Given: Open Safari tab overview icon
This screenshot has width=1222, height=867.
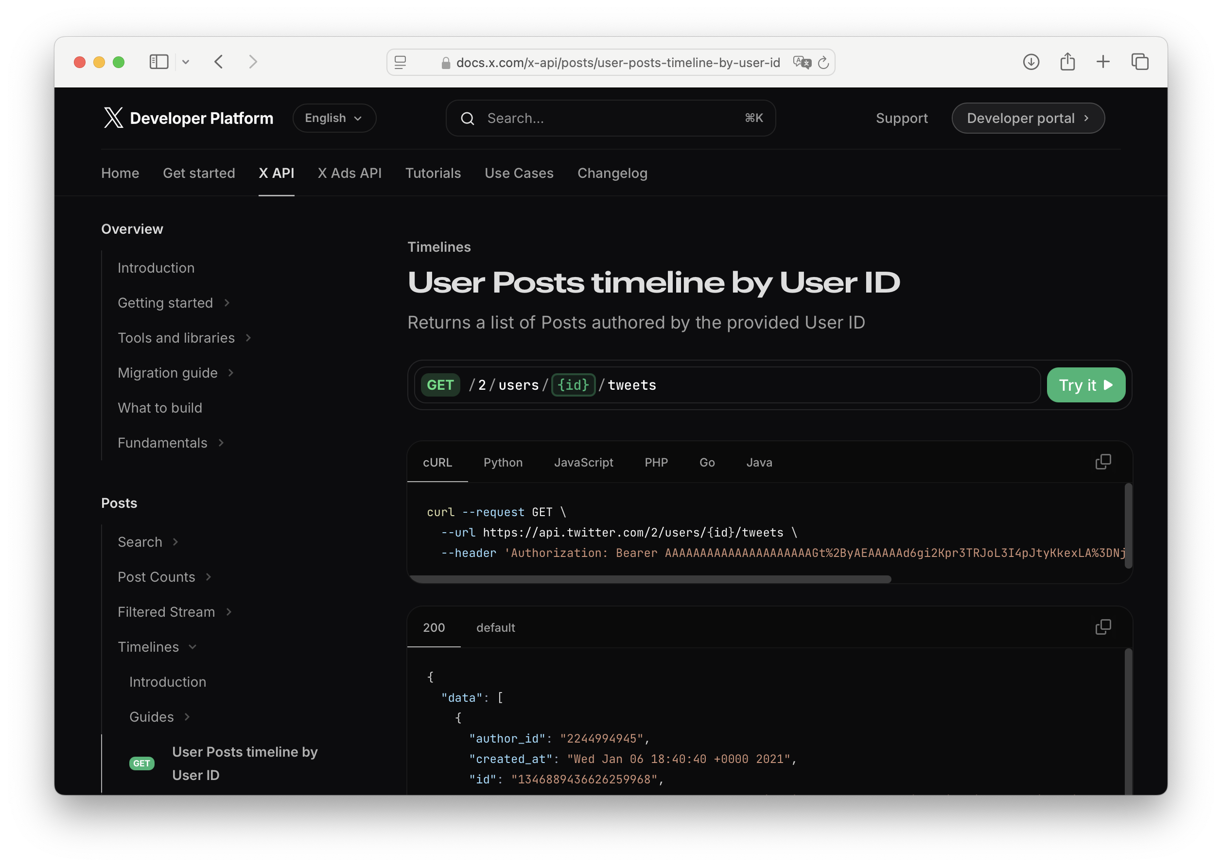Looking at the screenshot, I should [x=1139, y=62].
